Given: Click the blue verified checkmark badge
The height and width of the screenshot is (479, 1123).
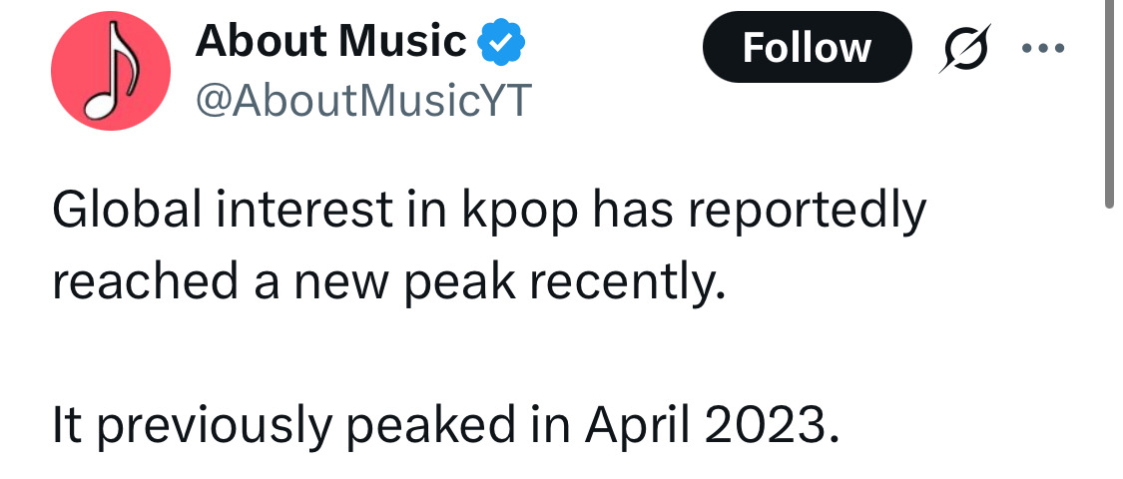Looking at the screenshot, I should point(501,43).
